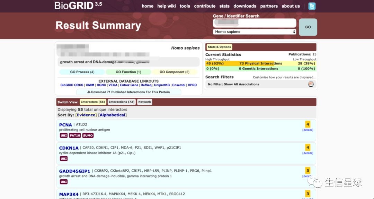Viewport: 374px width, 199px height.
Task: Open the RefSeq linkout
Action: click(x=146, y=85)
